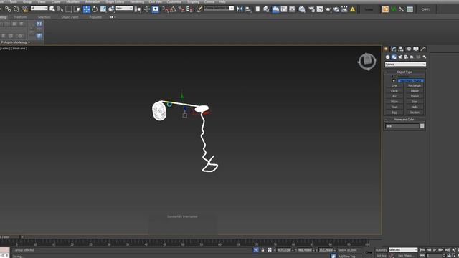Activate the Select and Rotate tool
459x258 pixels.
95,9
